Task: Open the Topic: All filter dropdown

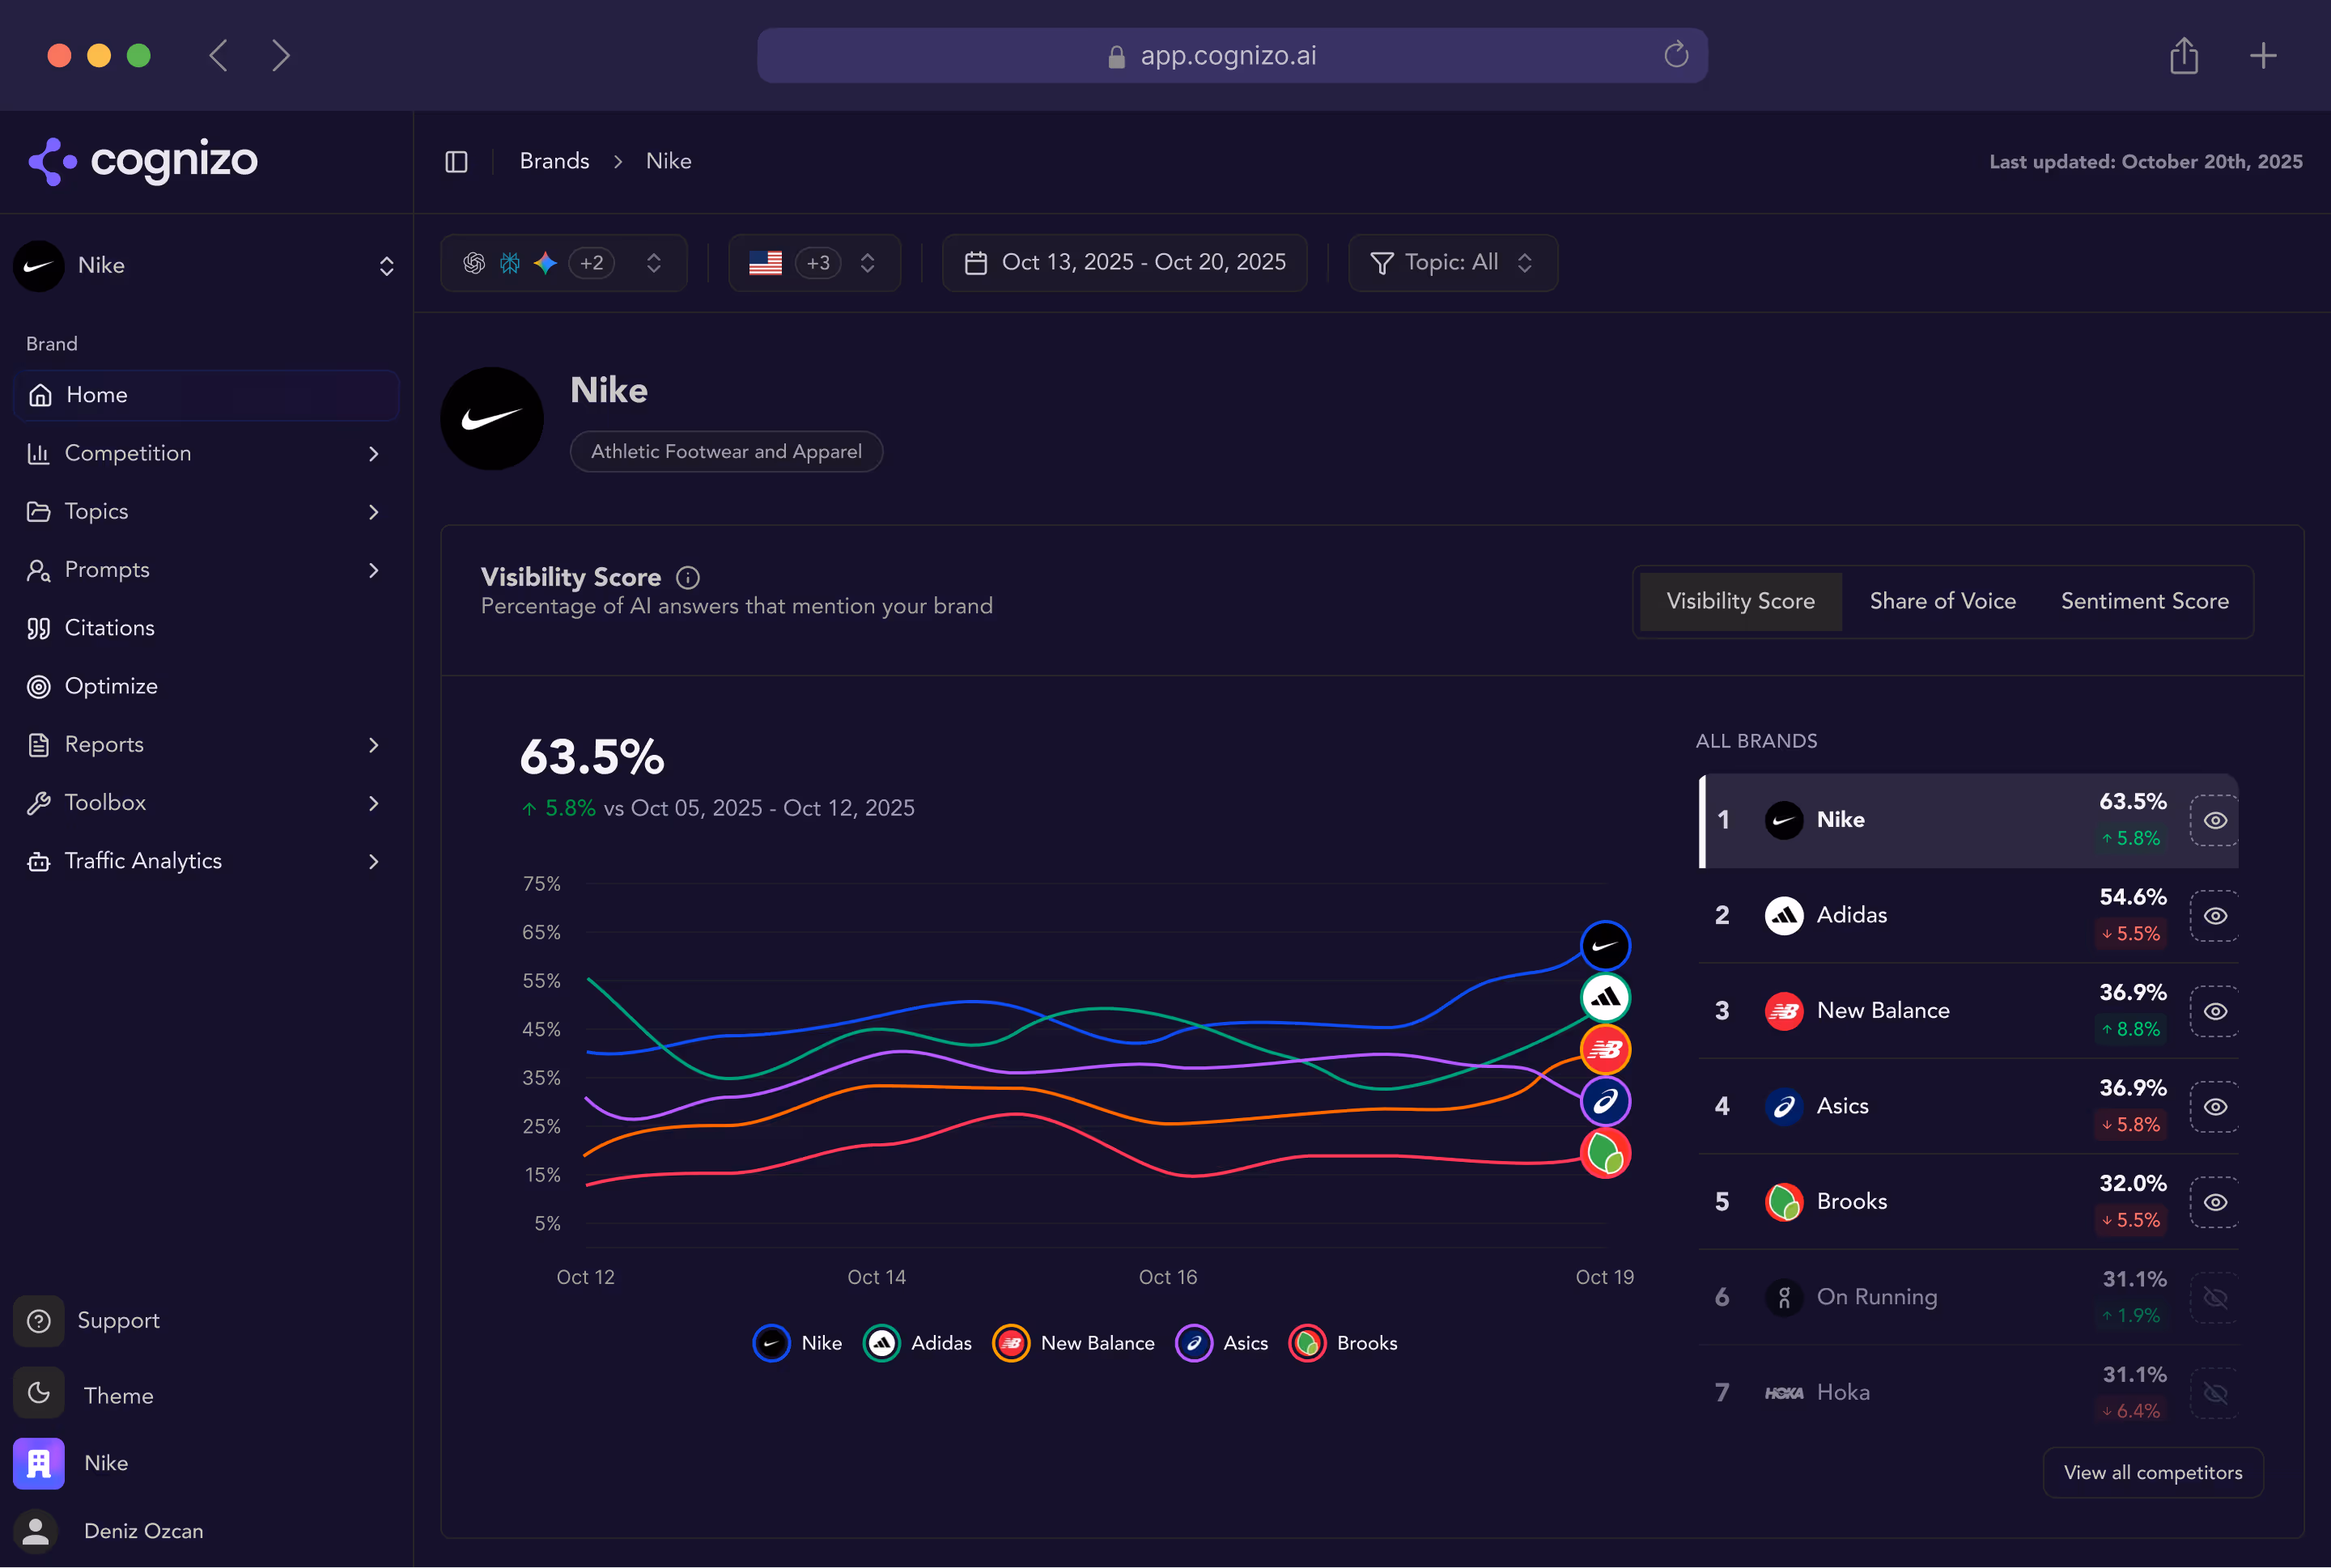Action: [1452, 262]
